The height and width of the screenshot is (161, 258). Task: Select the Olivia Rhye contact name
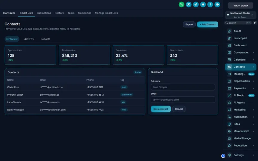[13, 87]
